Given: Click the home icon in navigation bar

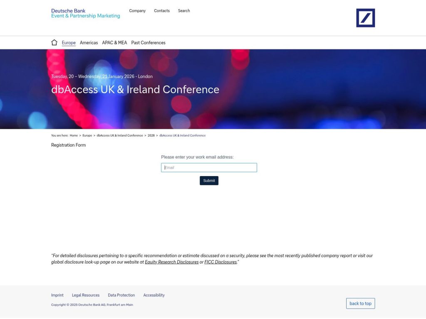Looking at the screenshot, I should pyautogui.click(x=54, y=42).
